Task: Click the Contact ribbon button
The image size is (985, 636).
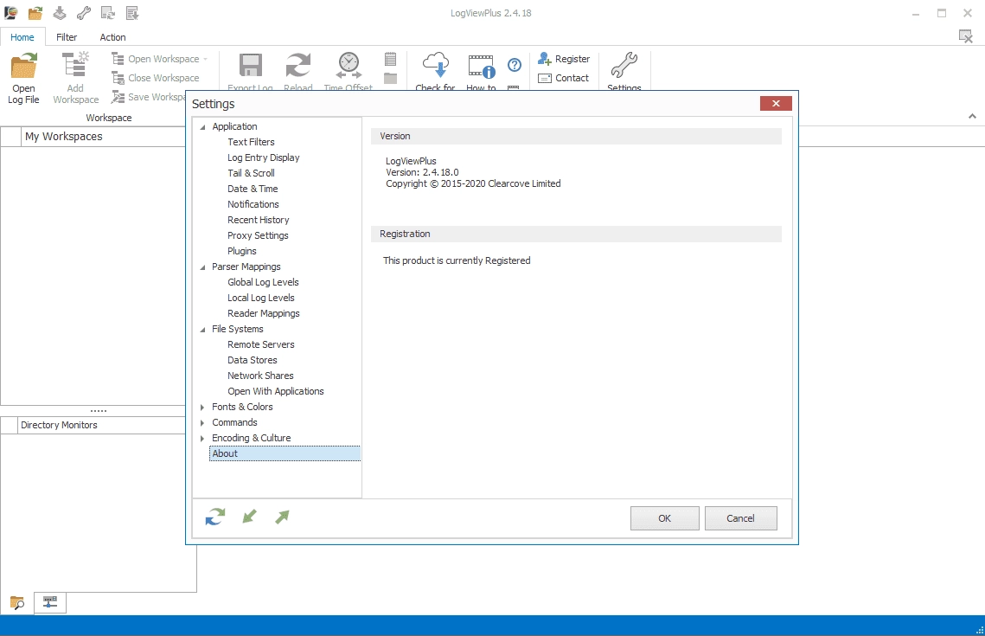Action: tap(564, 78)
